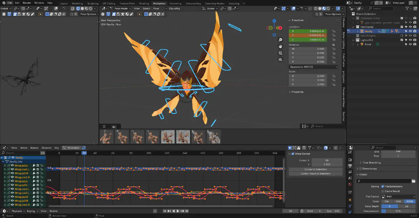Expand the Time Stretching panel
Viewport: 419px width, 218px height.
click(372, 163)
